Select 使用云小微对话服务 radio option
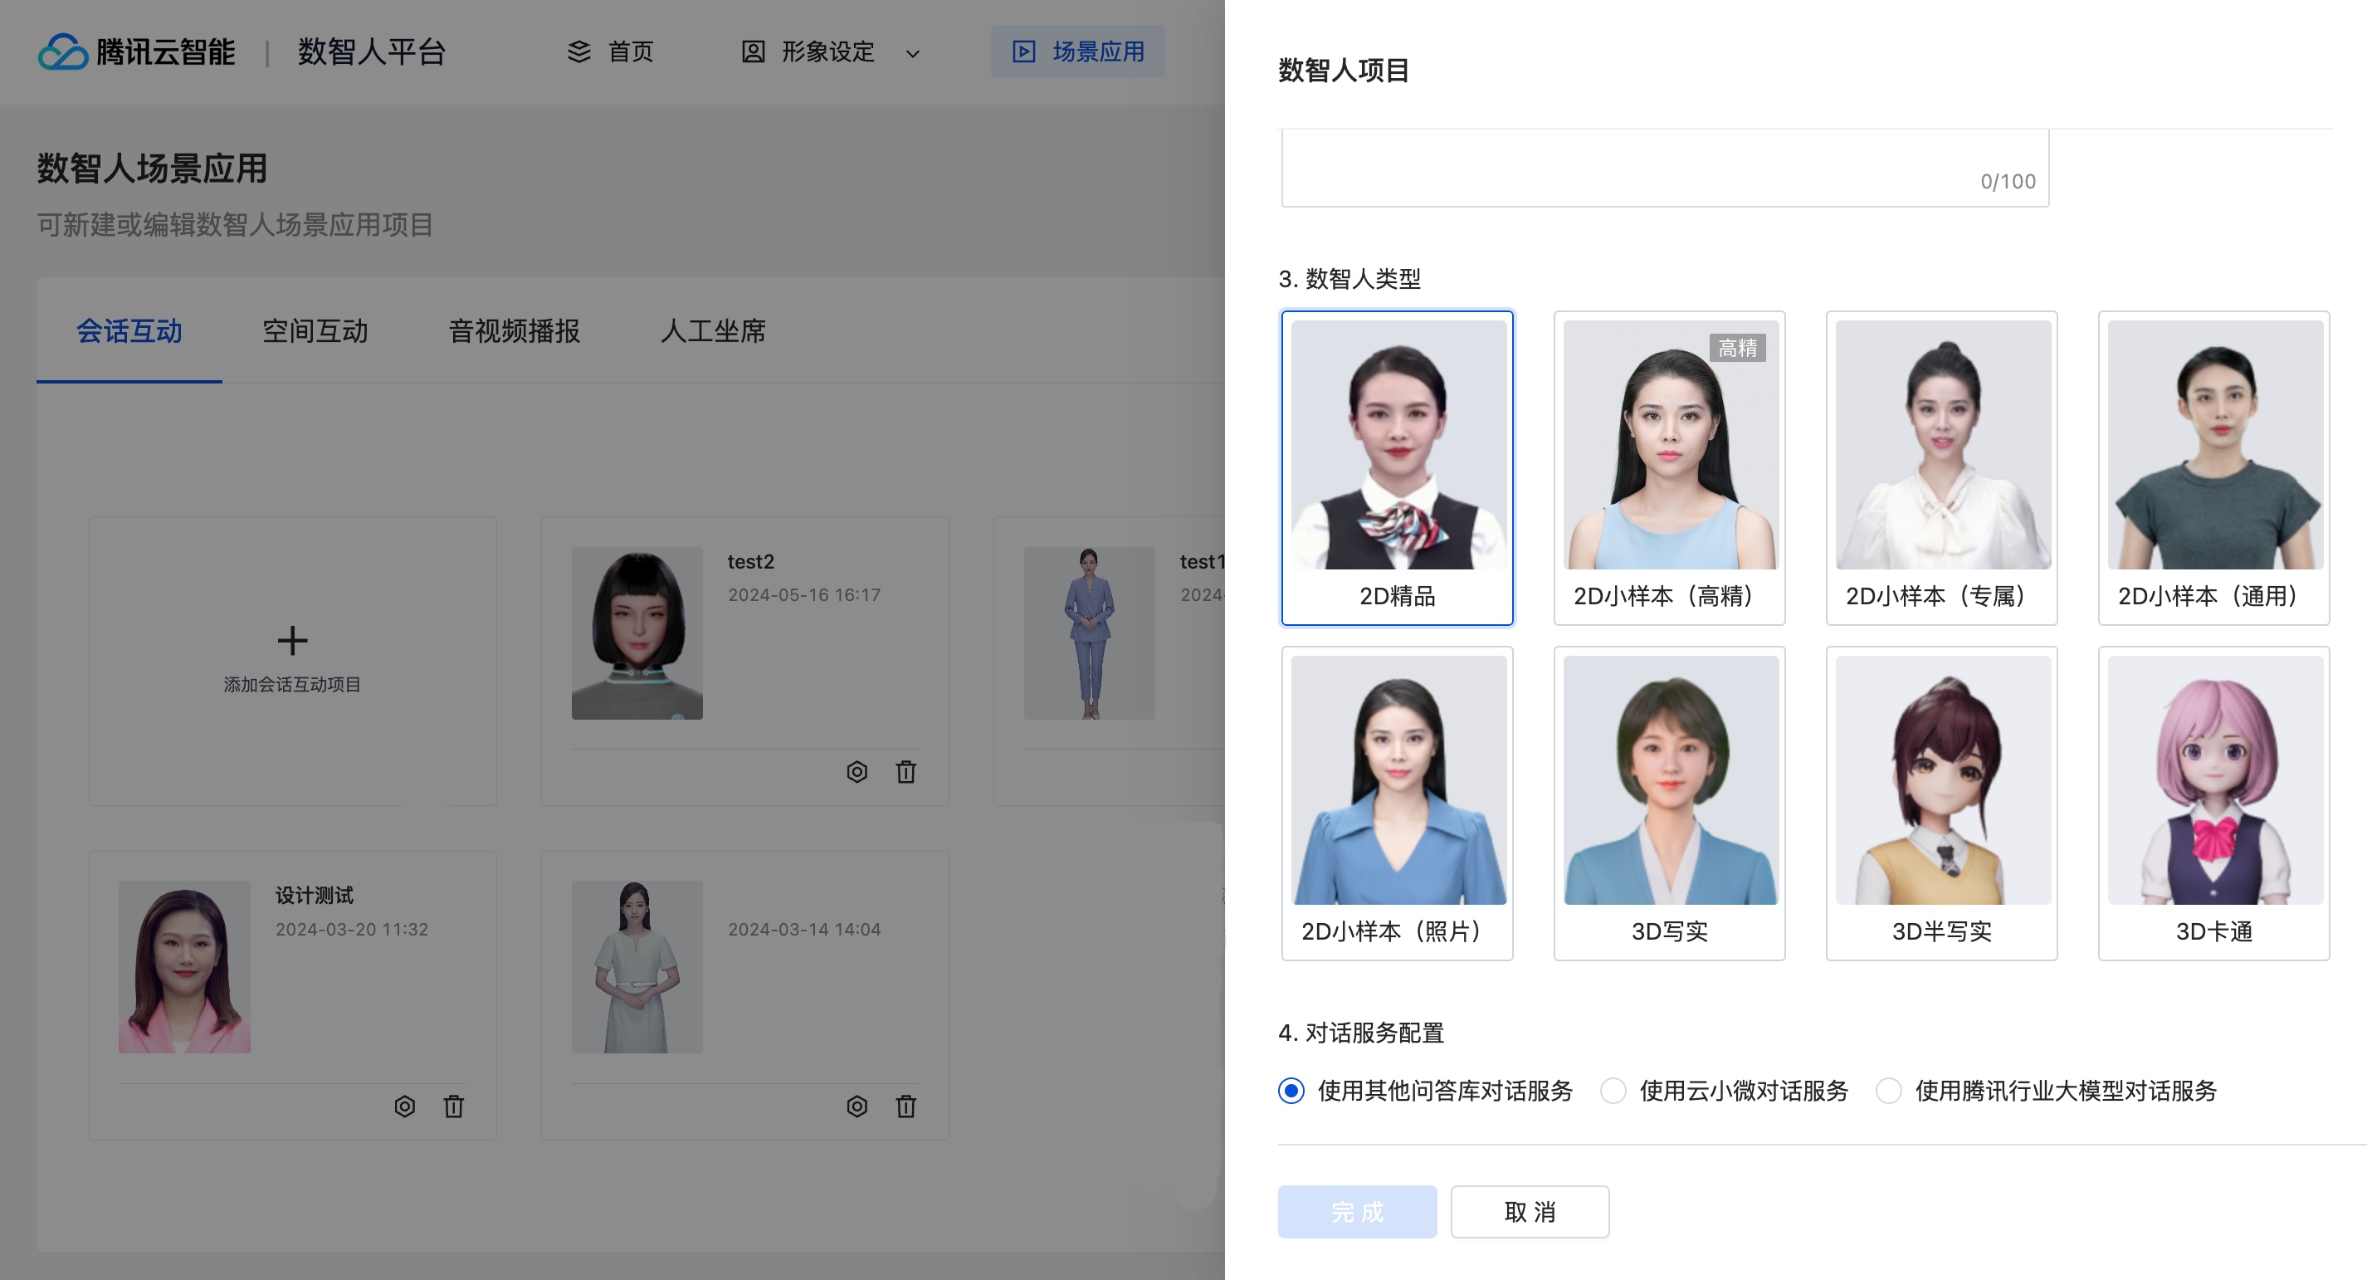The image size is (2367, 1280). click(1613, 1091)
